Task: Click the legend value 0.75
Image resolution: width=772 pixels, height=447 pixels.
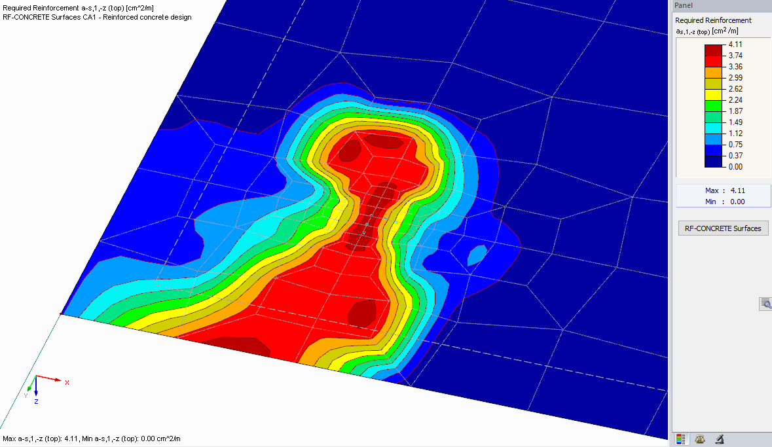Action: (x=735, y=145)
